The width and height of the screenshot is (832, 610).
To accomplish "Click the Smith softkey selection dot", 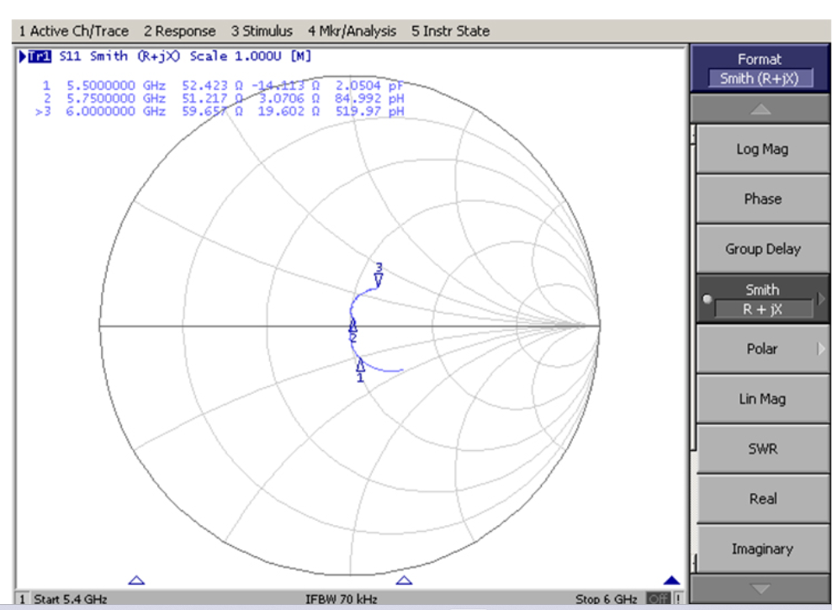I will pos(707,299).
